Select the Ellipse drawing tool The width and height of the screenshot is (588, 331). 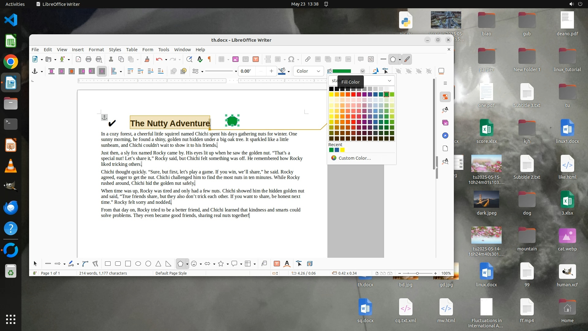pyautogui.click(x=138, y=264)
